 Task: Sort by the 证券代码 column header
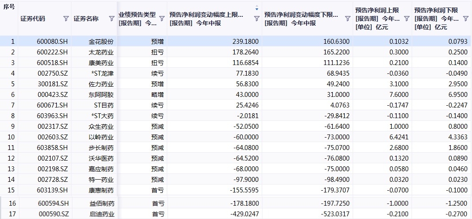click(33, 19)
